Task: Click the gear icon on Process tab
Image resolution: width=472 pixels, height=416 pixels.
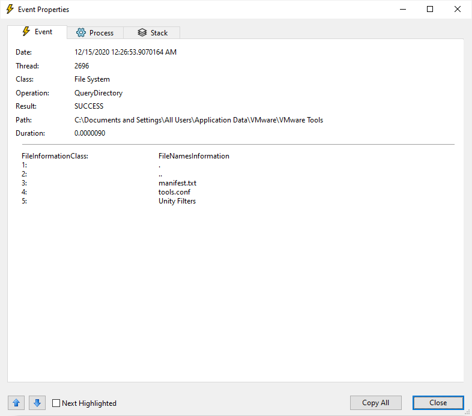Action: click(x=80, y=33)
